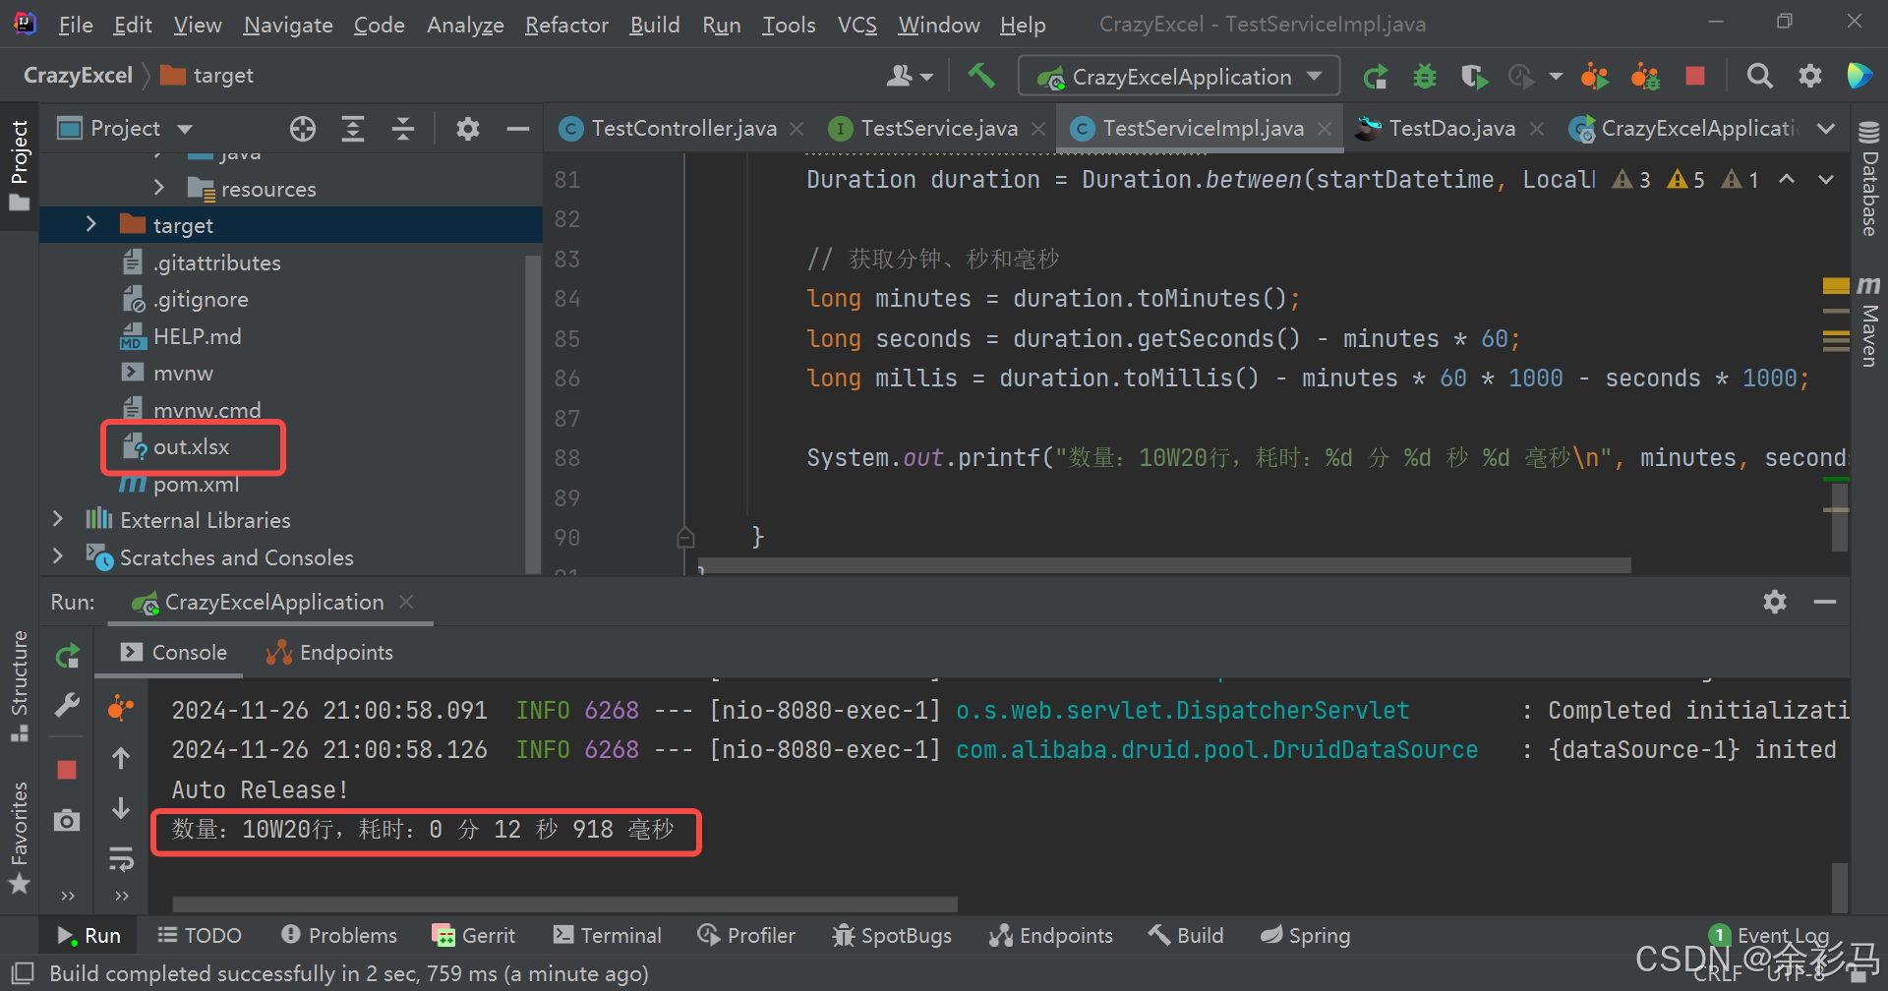This screenshot has width=1888, height=991.
Task: Switch to TestService.java tab
Action: click(939, 129)
